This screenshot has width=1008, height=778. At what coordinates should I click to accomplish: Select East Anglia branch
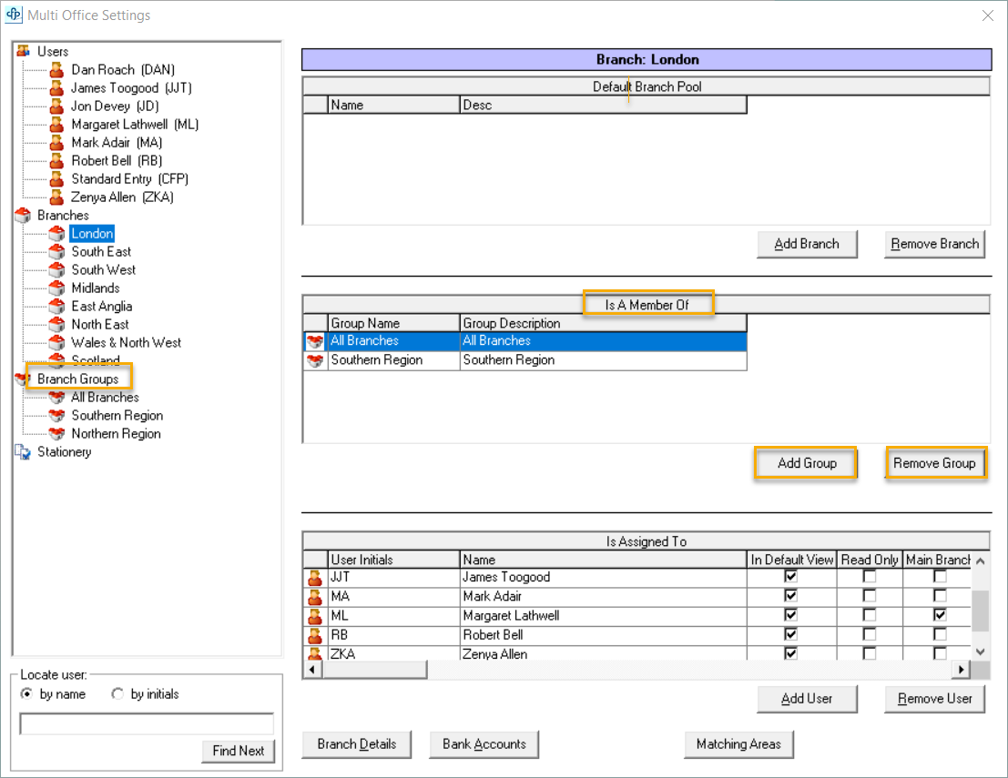(x=102, y=306)
